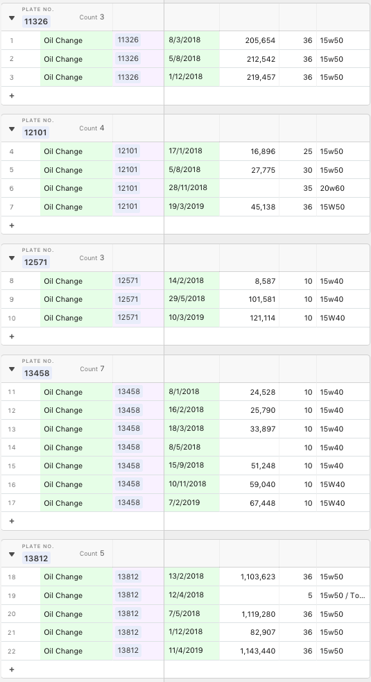Add a record to group 13458
371x682 pixels.
pos(12,521)
